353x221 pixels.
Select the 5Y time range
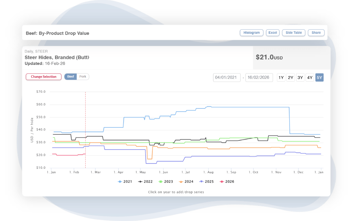click(319, 78)
